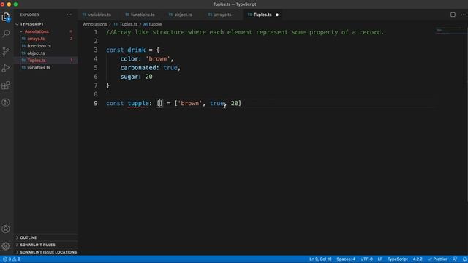This screenshot has height=263, width=468.
Task: Select the TypeScript language mode
Action: click(x=398, y=259)
